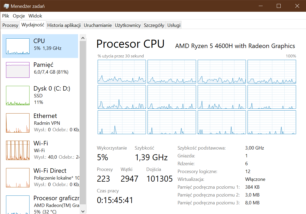Select the Wi-Fi activity graph

18,150
